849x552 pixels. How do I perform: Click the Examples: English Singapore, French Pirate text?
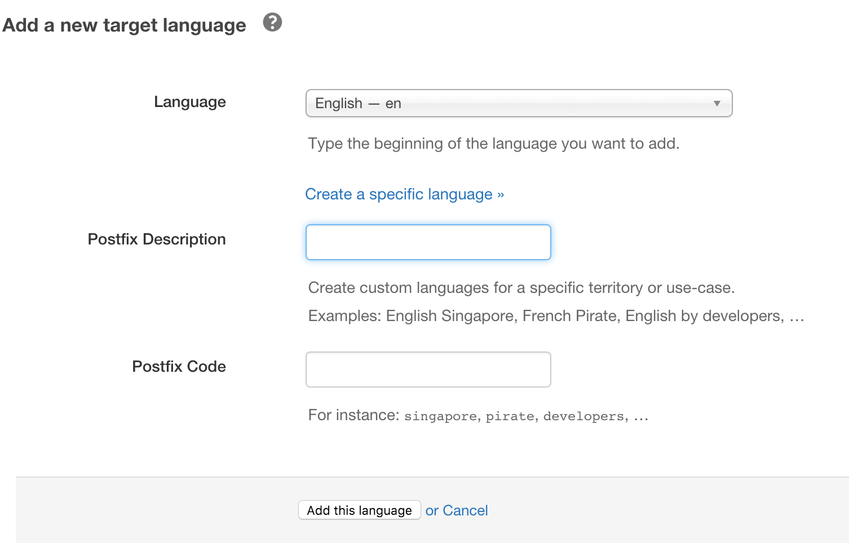(556, 316)
